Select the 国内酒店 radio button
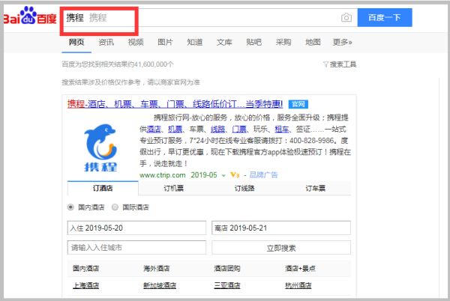The width and height of the screenshot is (450, 301). point(72,207)
